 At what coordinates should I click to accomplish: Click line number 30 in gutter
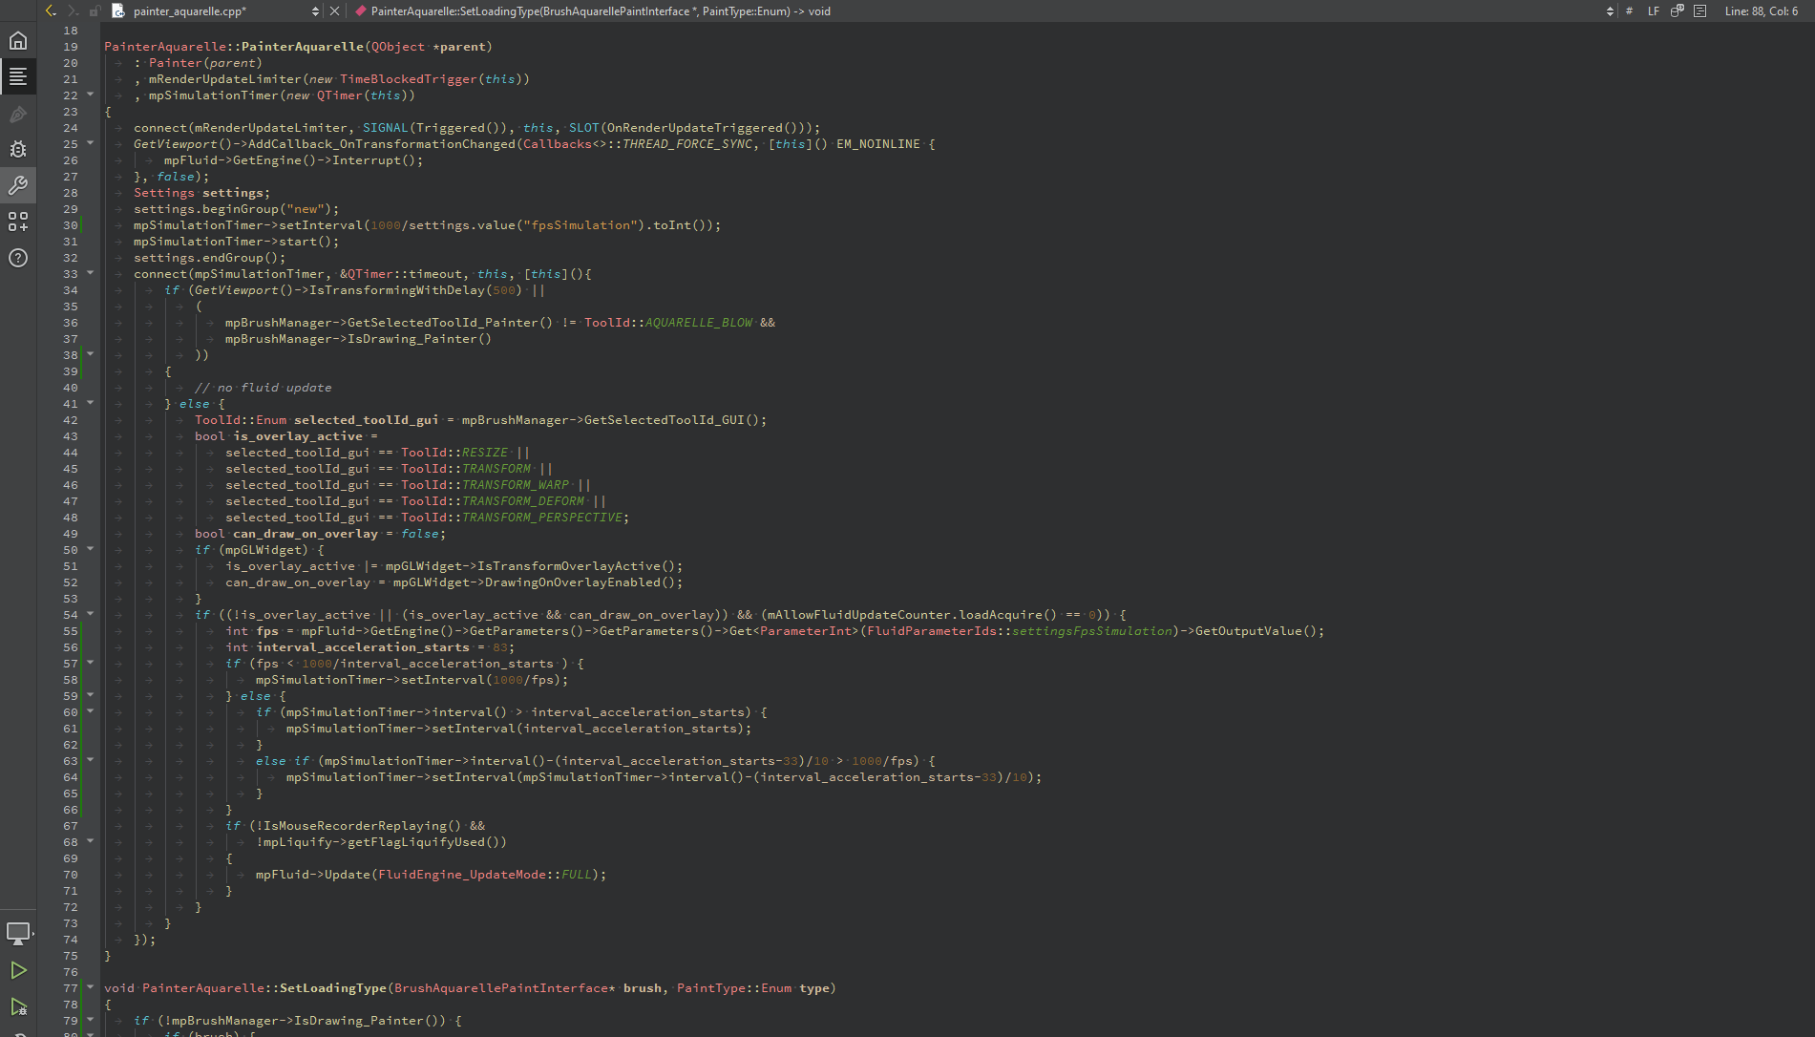pos(71,225)
